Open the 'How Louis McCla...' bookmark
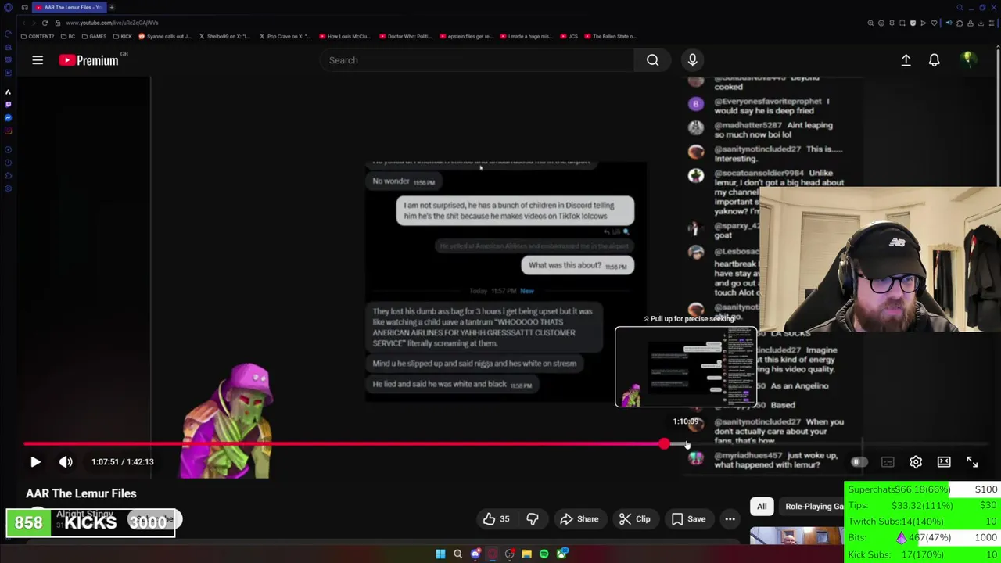Image resolution: width=1001 pixels, height=563 pixels. click(344, 36)
